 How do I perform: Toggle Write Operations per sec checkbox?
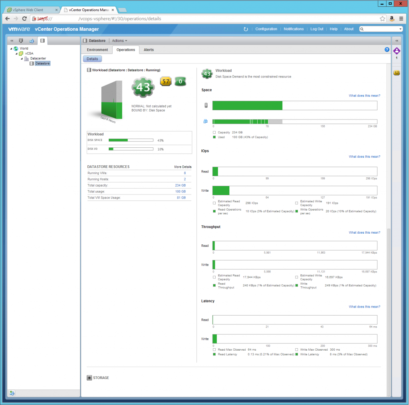coord(297,211)
